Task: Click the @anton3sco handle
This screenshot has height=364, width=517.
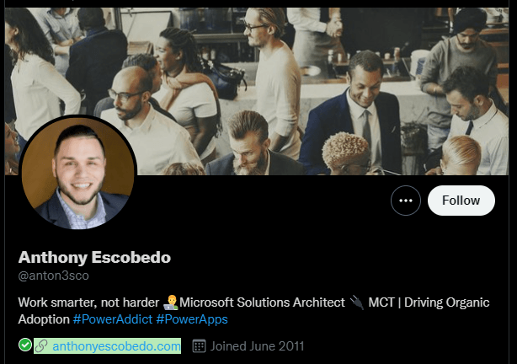Action: [53, 276]
